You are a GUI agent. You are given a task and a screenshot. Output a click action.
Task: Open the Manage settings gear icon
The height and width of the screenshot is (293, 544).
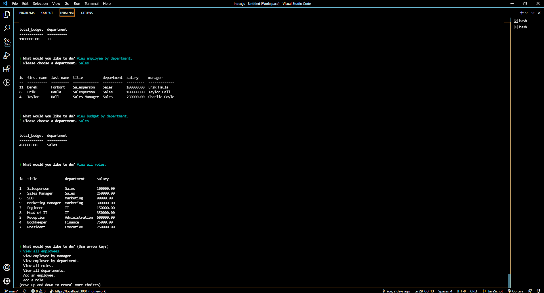7,281
